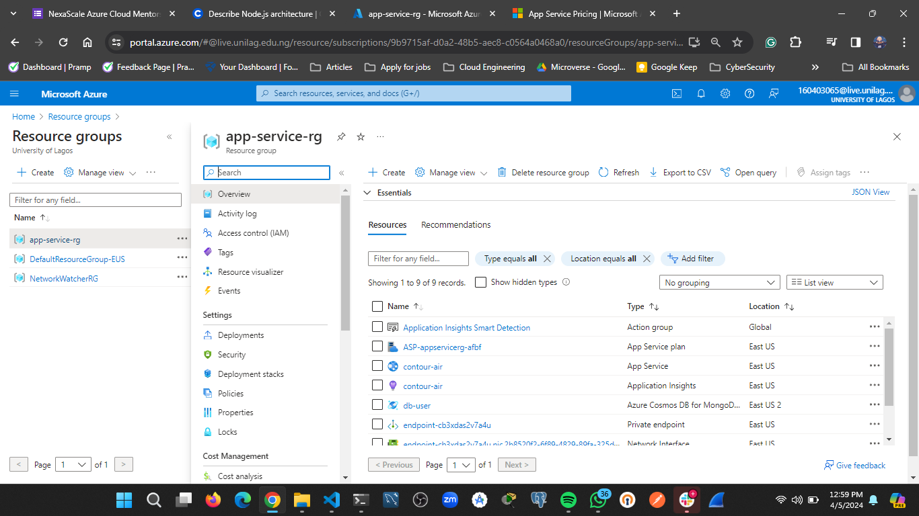
Task: Open Visual Studio Code from the taskbar
Action: coord(331,500)
